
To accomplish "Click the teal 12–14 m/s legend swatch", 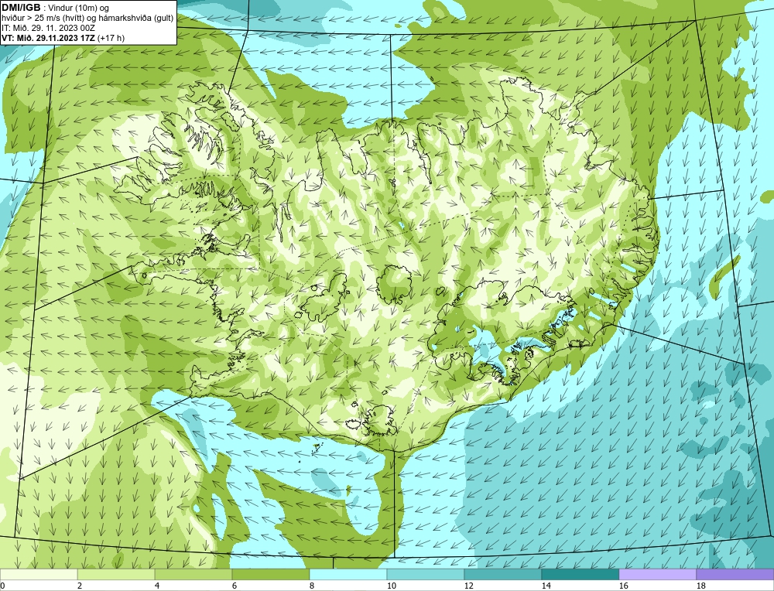I will [502, 574].
